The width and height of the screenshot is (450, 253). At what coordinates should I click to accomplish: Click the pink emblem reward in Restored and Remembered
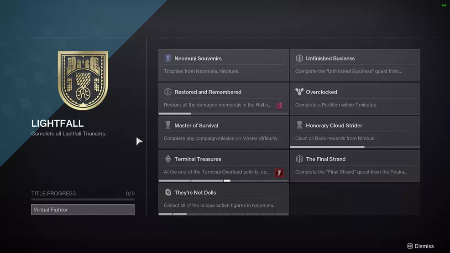(x=279, y=106)
